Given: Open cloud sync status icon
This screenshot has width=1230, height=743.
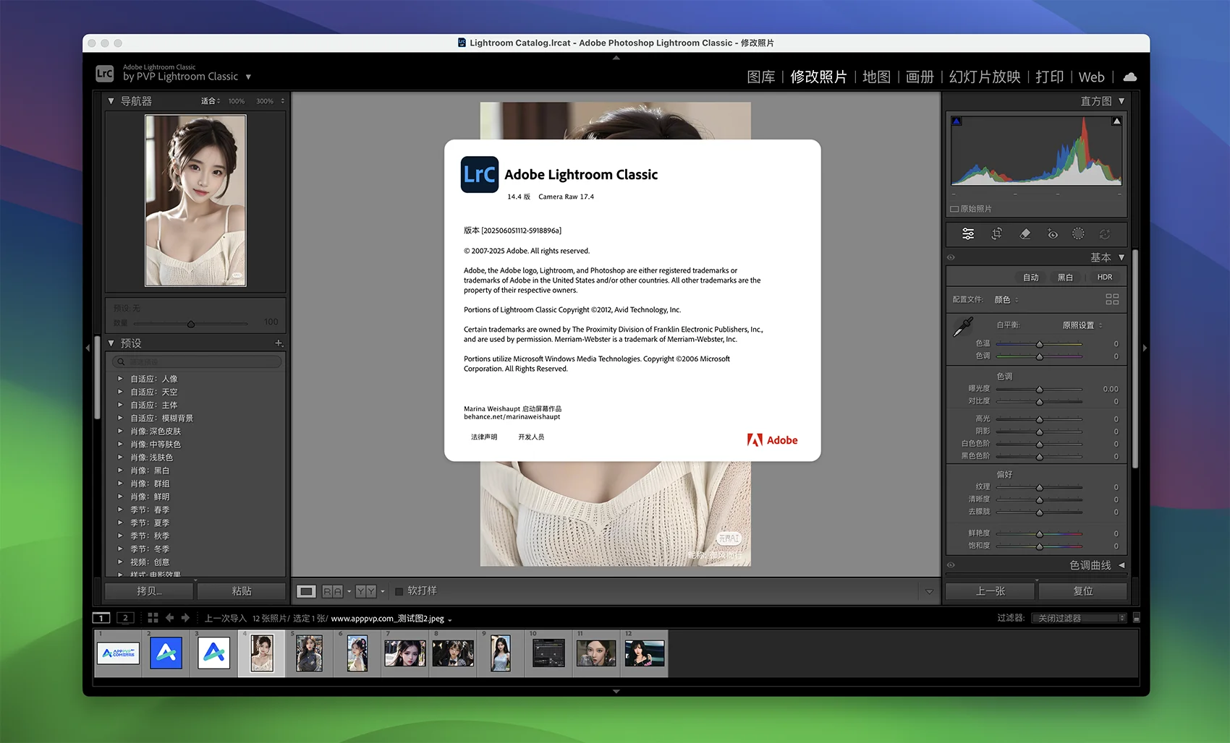Looking at the screenshot, I should pyautogui.click(x=1129, y=77).
